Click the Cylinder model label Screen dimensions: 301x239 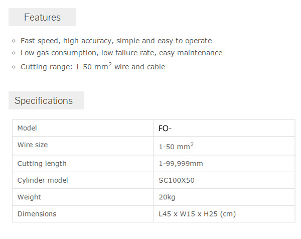43,180
